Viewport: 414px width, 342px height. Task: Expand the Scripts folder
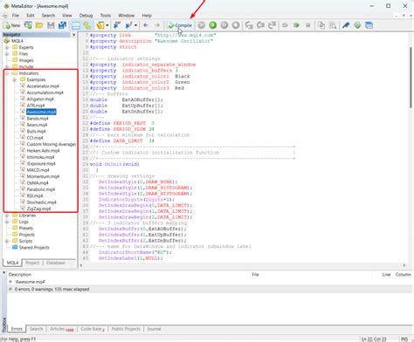[x=7, y=241]
